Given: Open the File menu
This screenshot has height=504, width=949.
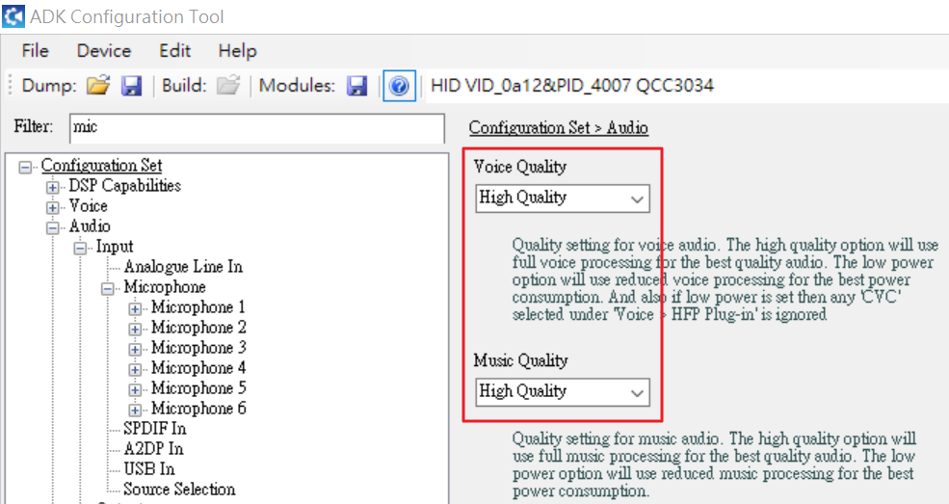Looking at the screenshot, I should coord(35,51).
